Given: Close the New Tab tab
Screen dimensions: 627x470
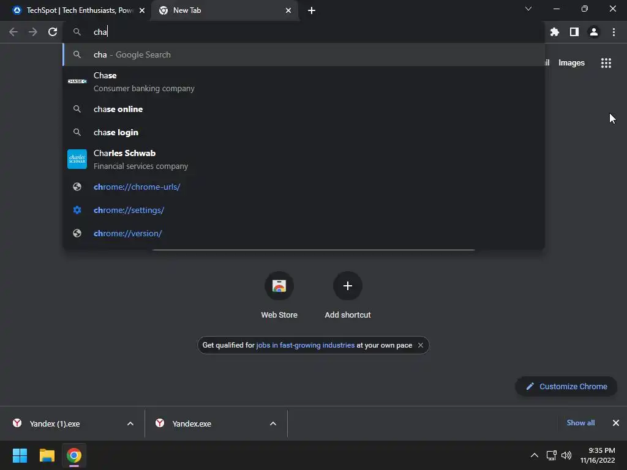Looking at the screenshot, I should [x=288, y=11].
